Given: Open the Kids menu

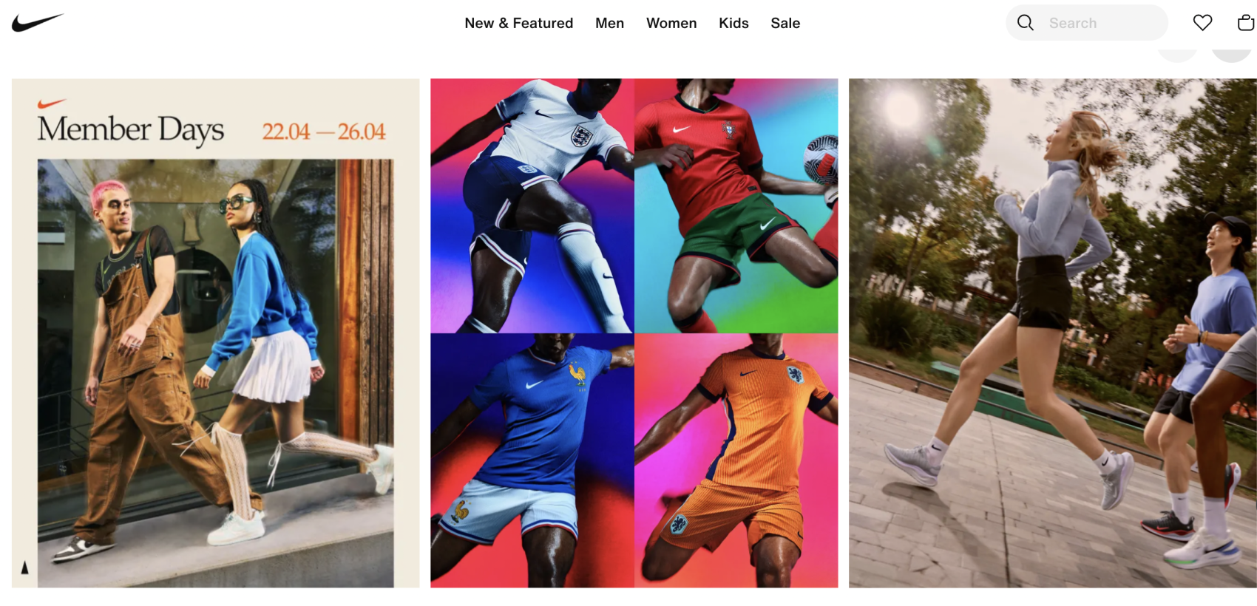Looking at the screenshot, I should 733,23.
